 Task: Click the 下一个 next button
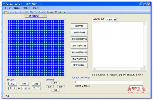coord(36,88)
